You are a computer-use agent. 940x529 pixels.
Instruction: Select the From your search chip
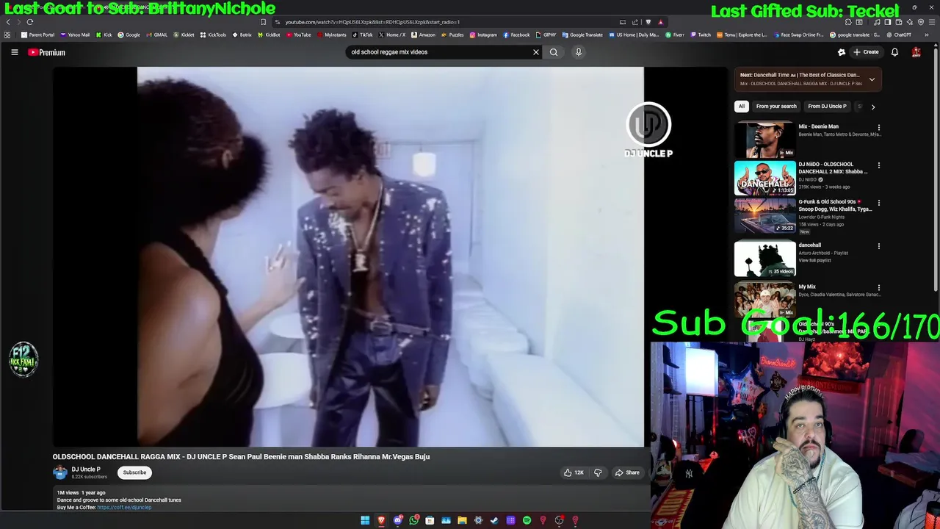[x=776, y=107]
